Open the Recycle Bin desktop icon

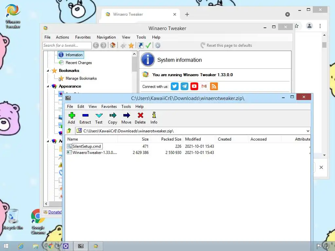(x=13, y=219)
